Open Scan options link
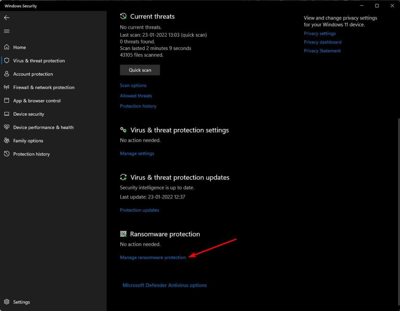Viewport: 400px width, 311px height. 133,86
